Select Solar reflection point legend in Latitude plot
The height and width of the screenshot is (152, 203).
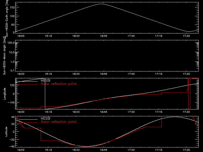coord(59,122)
